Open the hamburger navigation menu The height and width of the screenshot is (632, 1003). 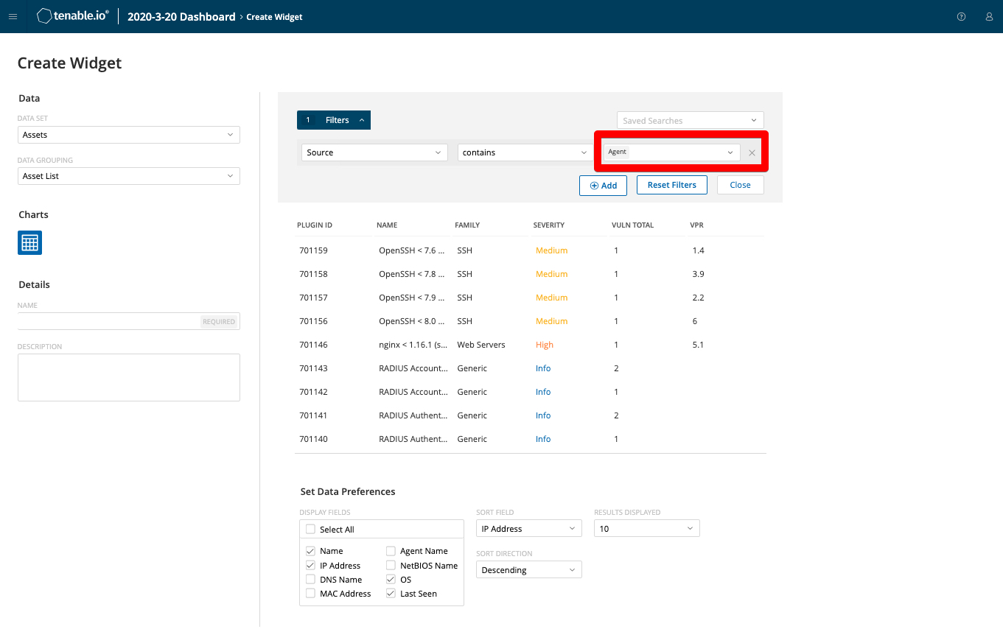coord(13,17)
